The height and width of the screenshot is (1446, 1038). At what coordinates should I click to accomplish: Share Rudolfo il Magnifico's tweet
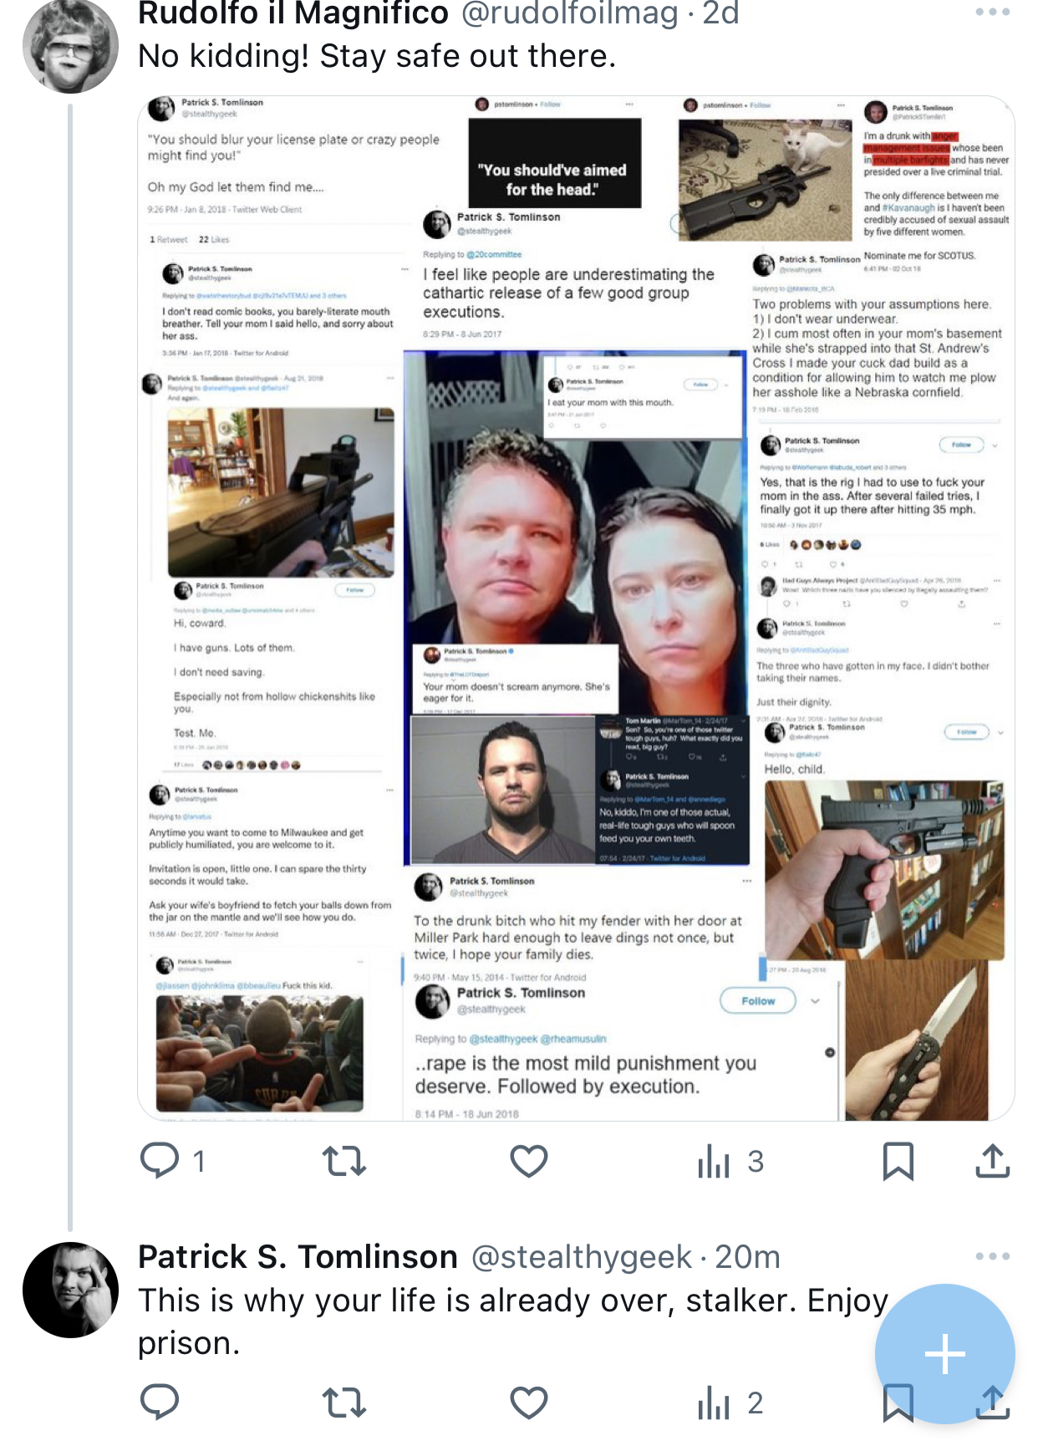[993, 1161]
